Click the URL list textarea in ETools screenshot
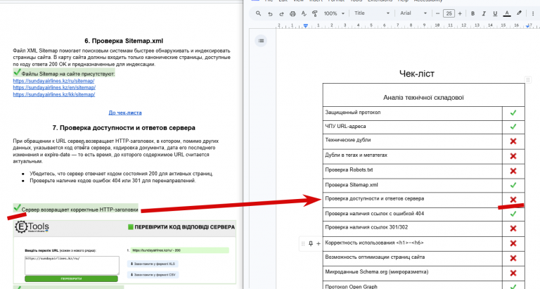 (x=72, y=264)
